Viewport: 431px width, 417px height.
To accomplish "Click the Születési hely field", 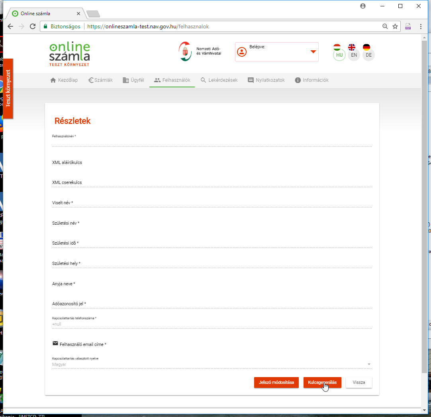I will coord(212,263).
